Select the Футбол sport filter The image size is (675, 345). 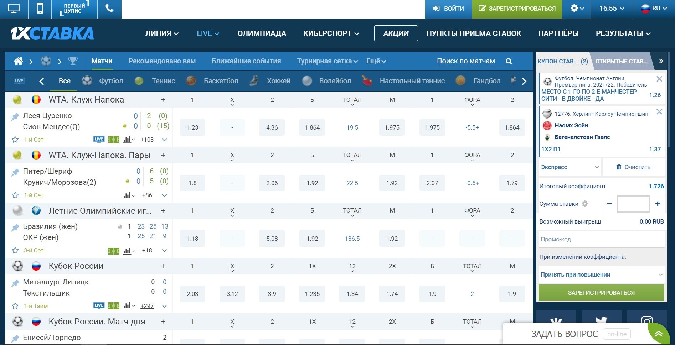[x=103, y=81]
